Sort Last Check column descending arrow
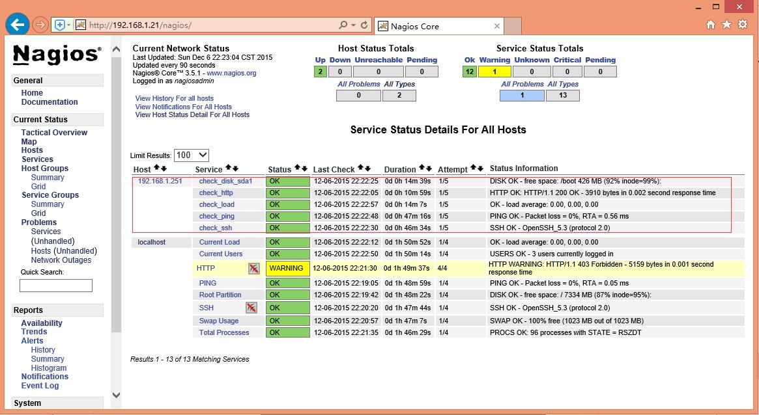Viewport: 759px width, 415px height. [x=368, y=168]
